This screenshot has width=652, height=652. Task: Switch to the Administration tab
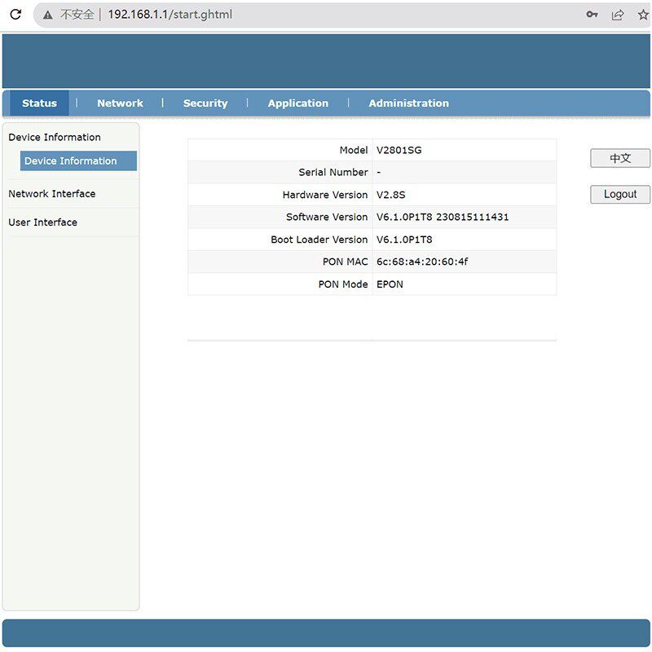[407, 103]
